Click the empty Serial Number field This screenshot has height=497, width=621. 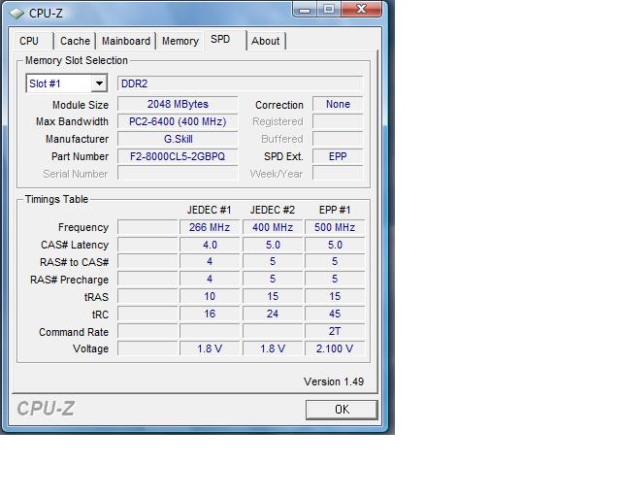[x=178, y=174]
